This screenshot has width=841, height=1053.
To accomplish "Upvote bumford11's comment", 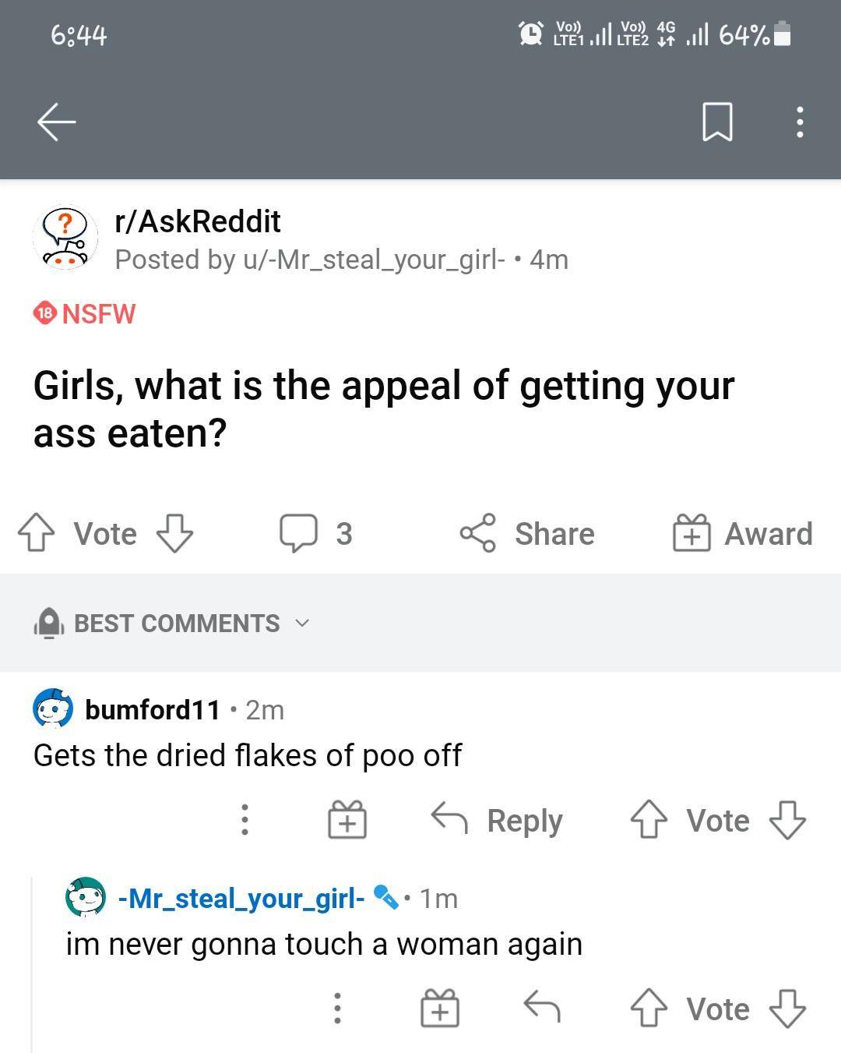I will 648,820.
